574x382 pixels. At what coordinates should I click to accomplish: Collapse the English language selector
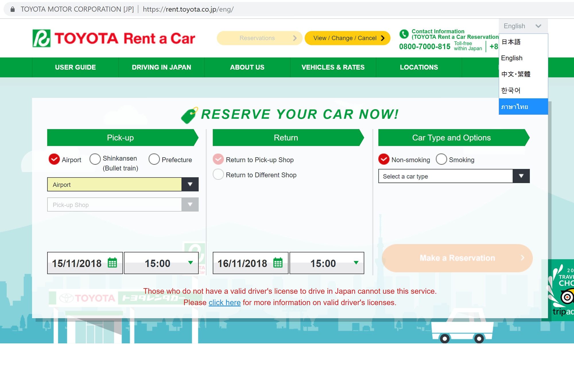pos(523,26)
